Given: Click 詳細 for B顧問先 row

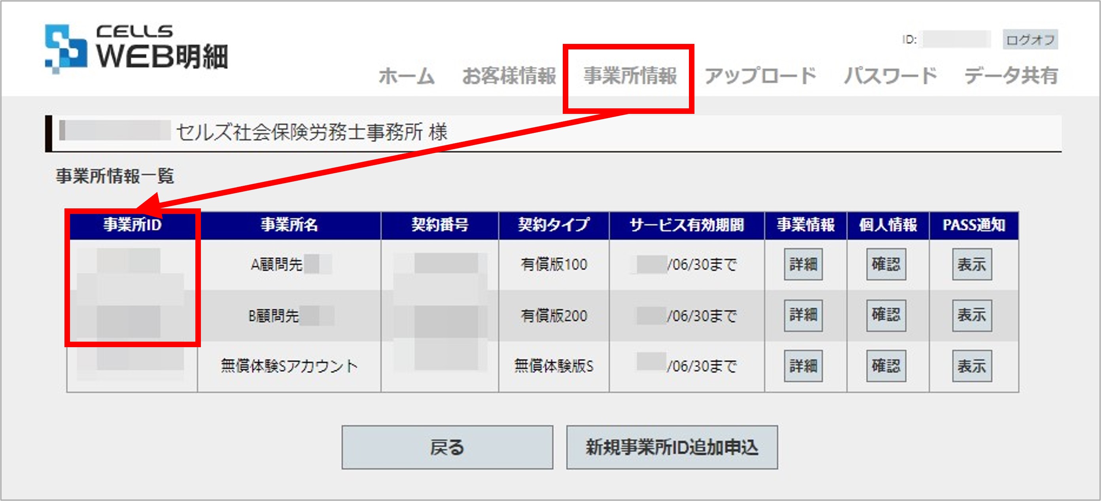Looking at the screenshot, I should (803, 316).
